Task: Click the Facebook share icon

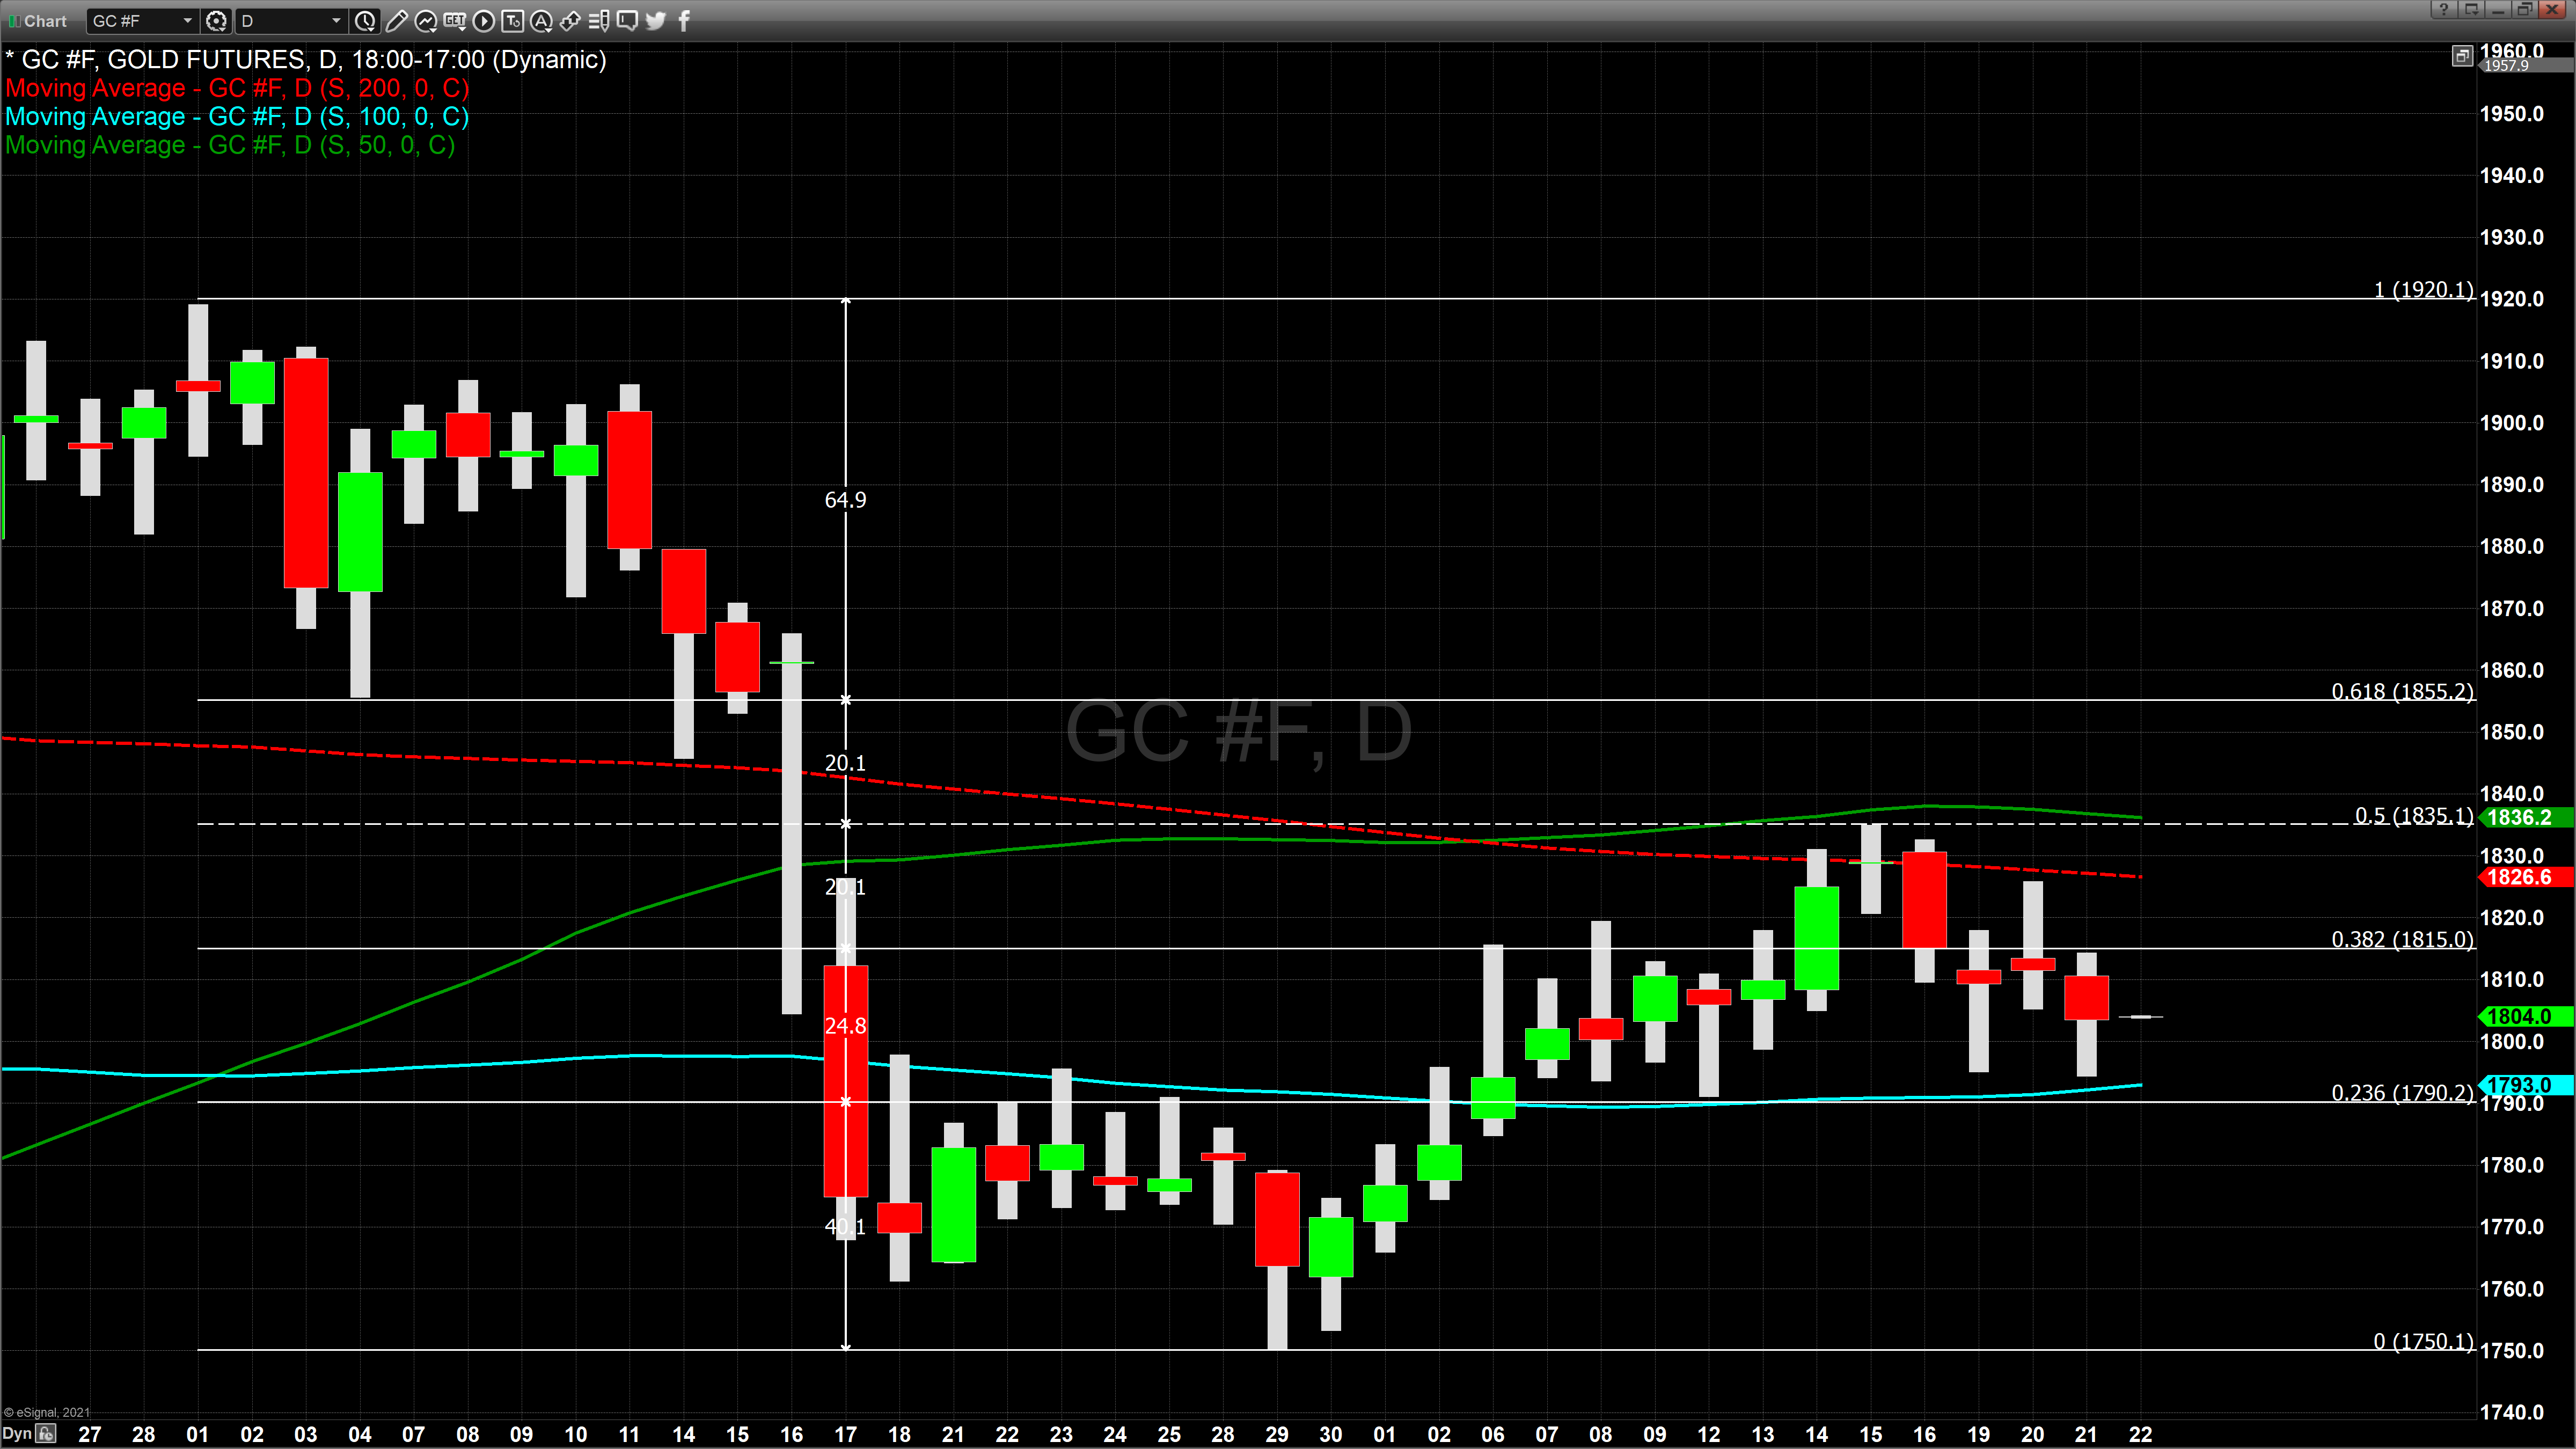Action: [684, 20]
